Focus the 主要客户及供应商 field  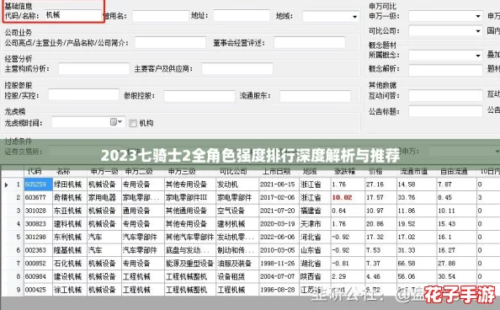click(237, 68)
